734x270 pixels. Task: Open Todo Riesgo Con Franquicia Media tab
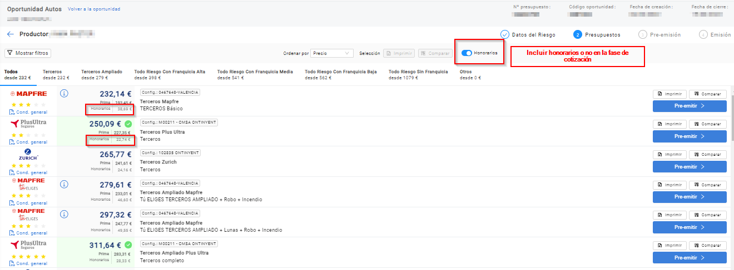(255, 75)
